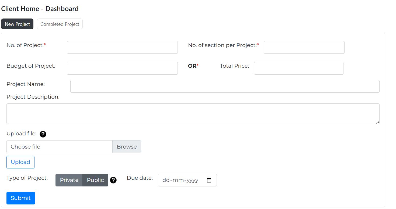Click the help icon beside Upload file

(43, 134)
